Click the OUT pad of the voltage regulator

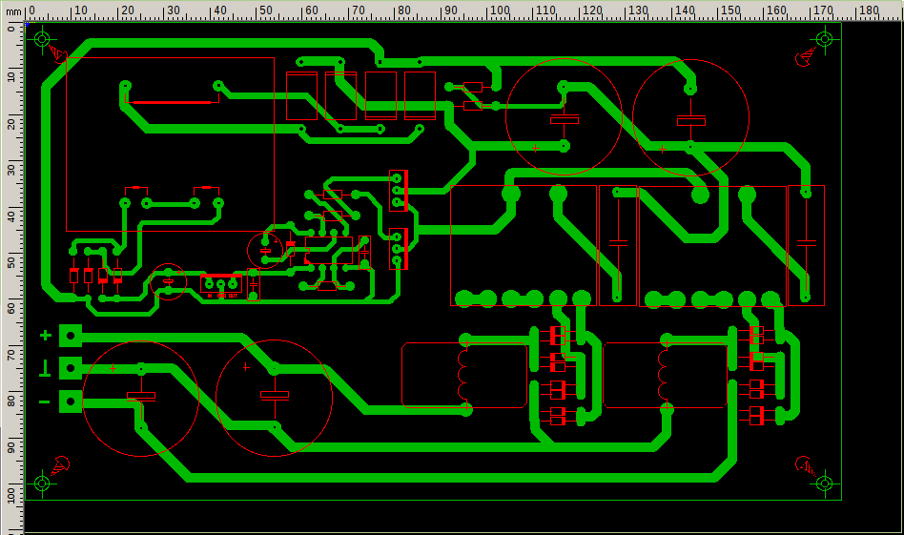(233, 283)
